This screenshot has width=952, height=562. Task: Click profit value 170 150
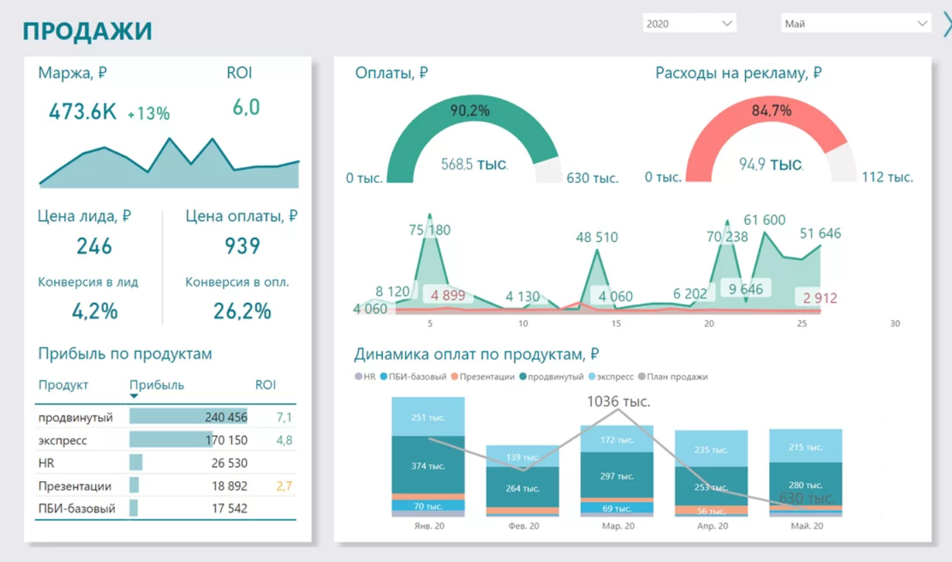227,440
